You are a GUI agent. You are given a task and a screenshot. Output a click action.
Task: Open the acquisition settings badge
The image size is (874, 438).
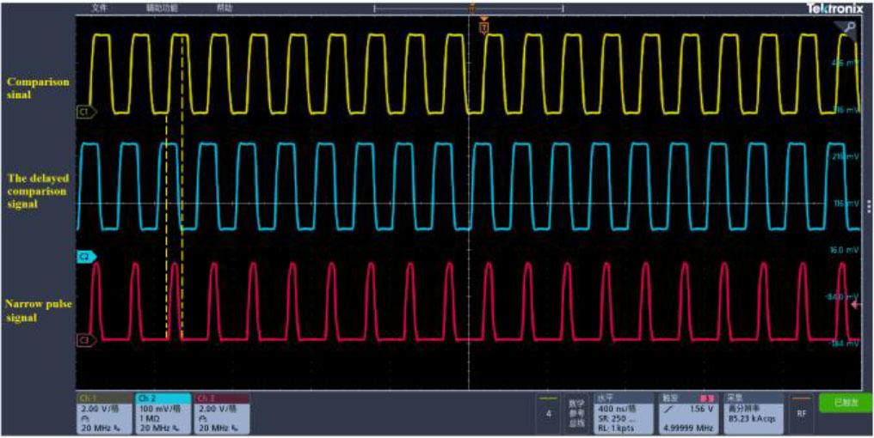[x=752, y=413]
